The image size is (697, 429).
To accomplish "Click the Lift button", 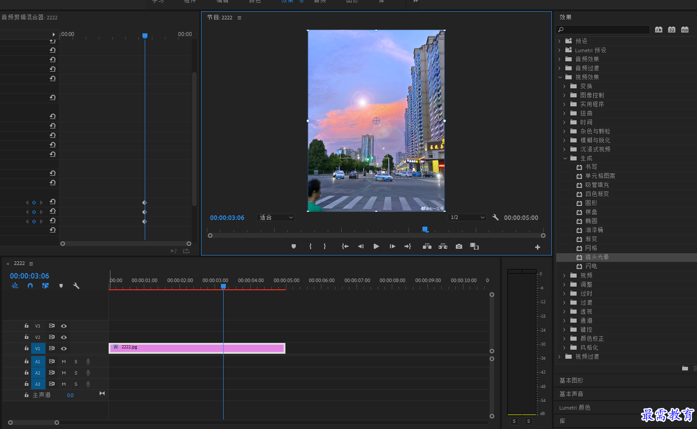I will pos(427,246).
